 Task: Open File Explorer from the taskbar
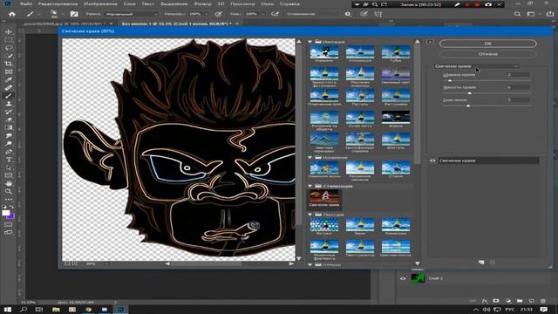click(x=56, y=310)
